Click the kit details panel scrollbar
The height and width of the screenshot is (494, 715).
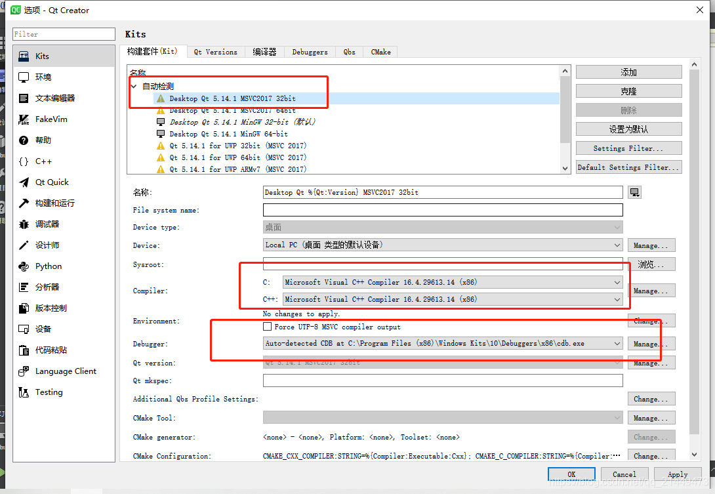point(694,251)
